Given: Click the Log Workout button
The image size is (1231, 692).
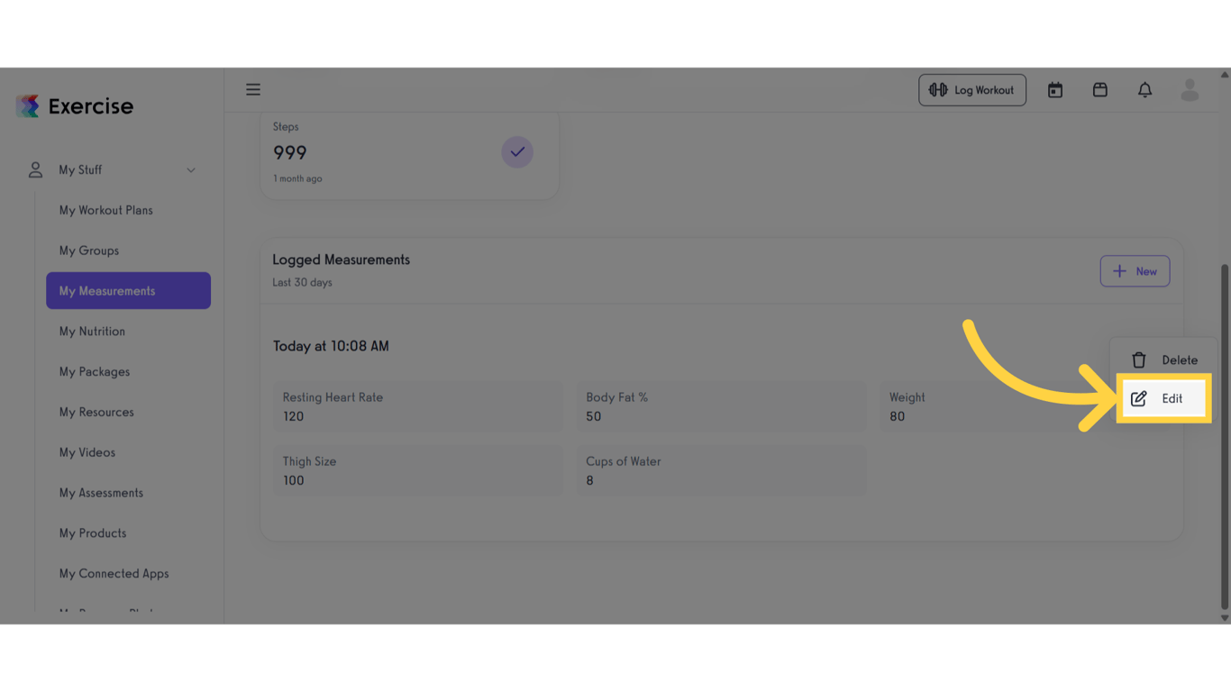Looking at the screenshot, I should click(x=972, y=90).
